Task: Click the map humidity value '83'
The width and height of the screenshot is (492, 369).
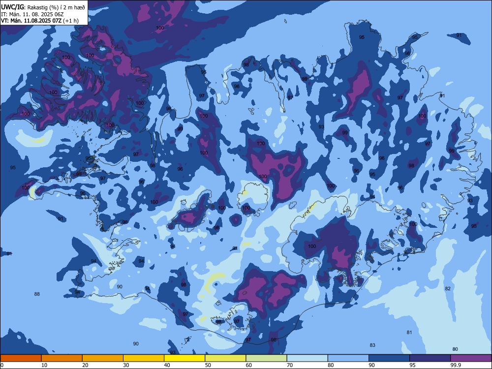Action: [x=372, y=345]
